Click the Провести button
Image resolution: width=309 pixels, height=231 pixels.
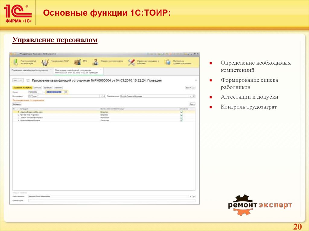click(x=48, y=88)
